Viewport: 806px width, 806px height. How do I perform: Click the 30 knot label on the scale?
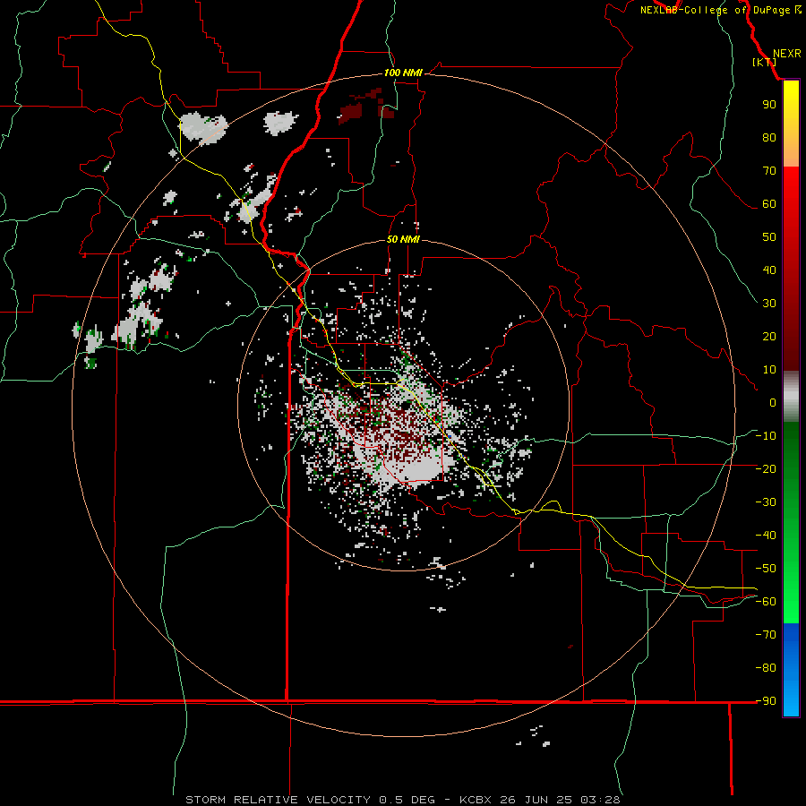[769, 304]
